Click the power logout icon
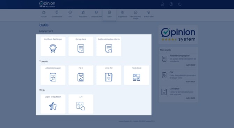The height and width of the screenshot is (128, 234). (180, 4)
